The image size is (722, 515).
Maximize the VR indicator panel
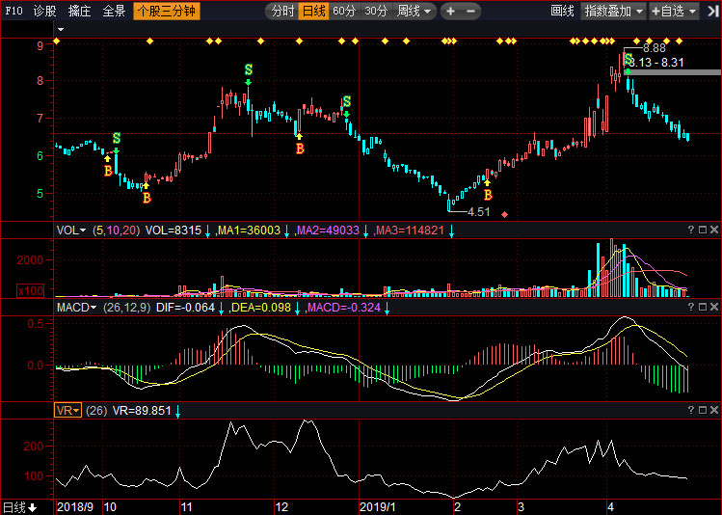[702, 410]
